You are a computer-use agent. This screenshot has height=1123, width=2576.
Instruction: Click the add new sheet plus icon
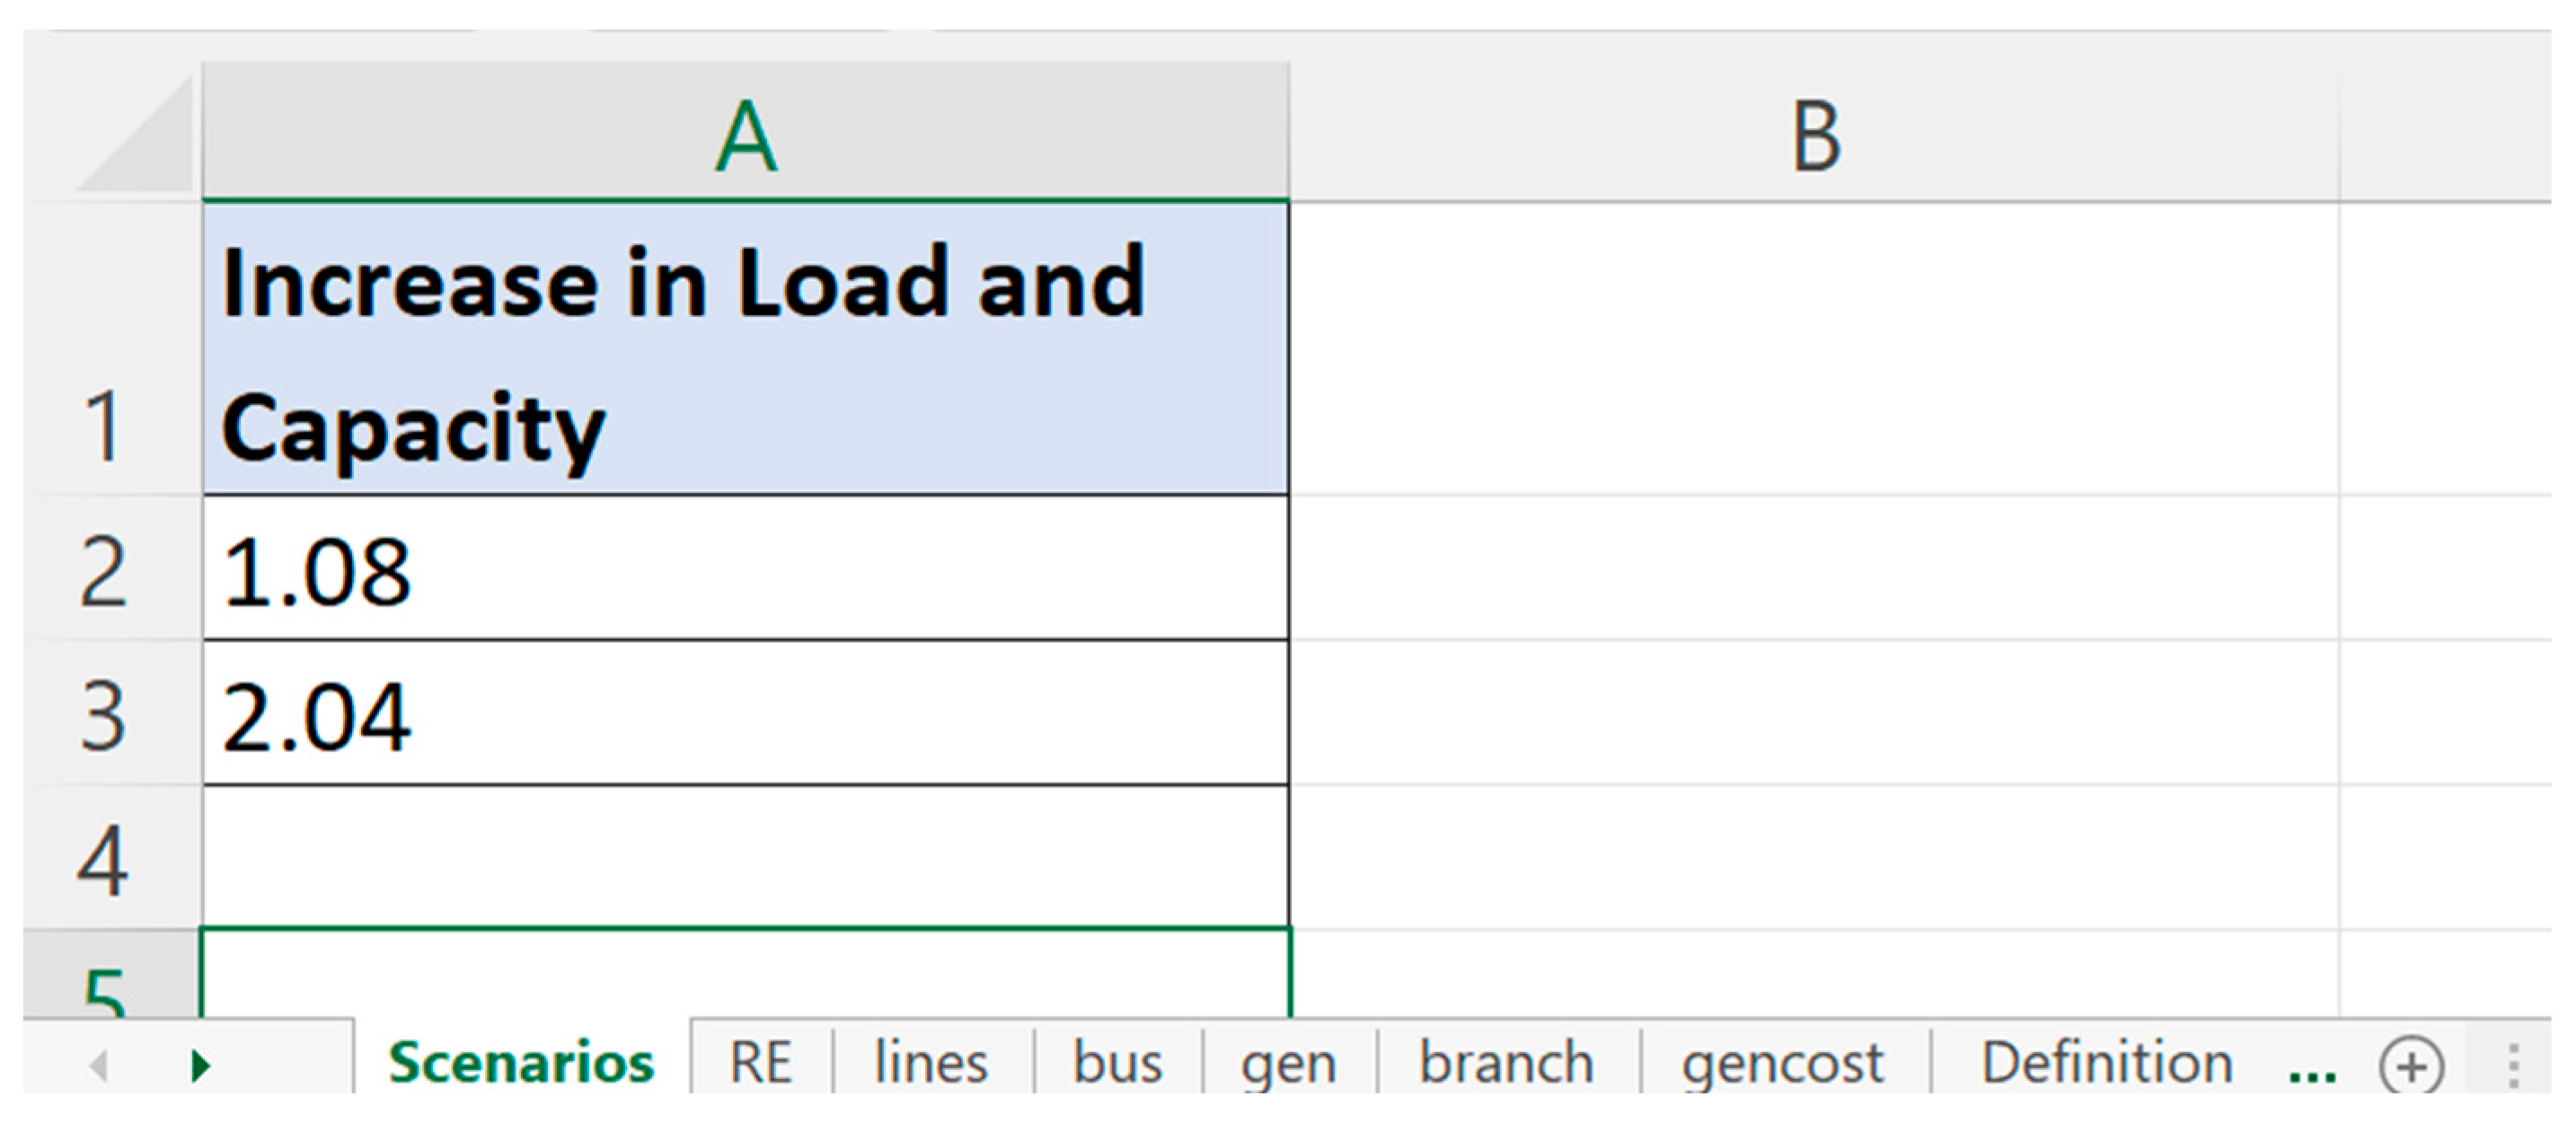pyautogui.click(x=2411, y=1066)
